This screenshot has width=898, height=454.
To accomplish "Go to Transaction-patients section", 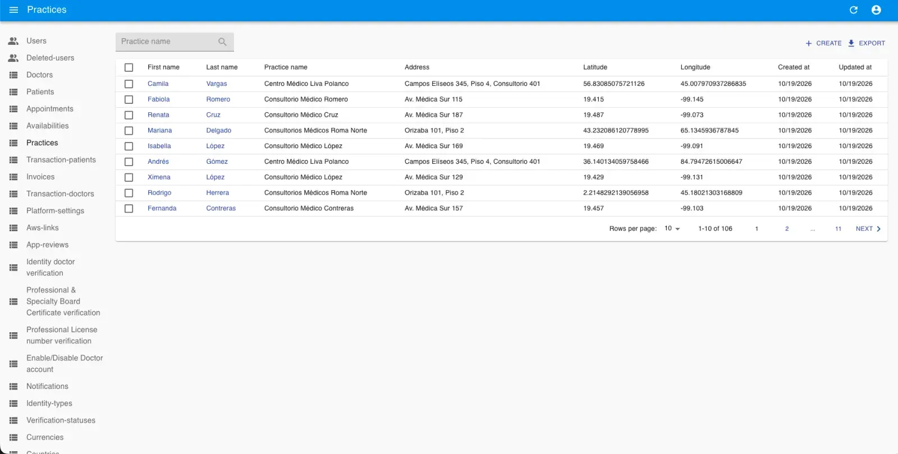I will [x=61, y=160].
